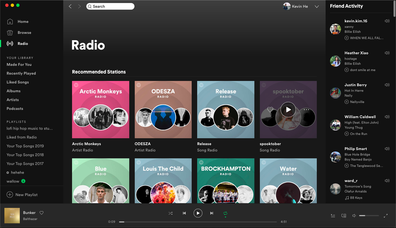Click speaker icon next to Philip Smart
This screenshot has width=396, height=228.
(387, 149)
